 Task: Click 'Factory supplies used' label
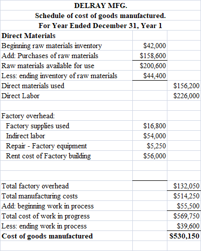point(38,126)
